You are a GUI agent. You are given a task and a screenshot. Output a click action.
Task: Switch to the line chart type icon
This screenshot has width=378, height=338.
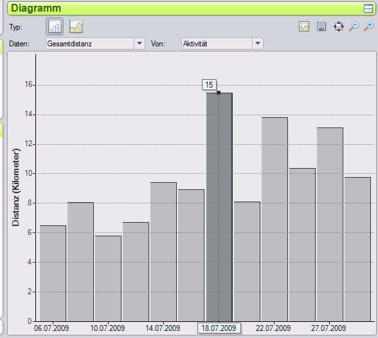pyautogui.click(x=76, y=26)
